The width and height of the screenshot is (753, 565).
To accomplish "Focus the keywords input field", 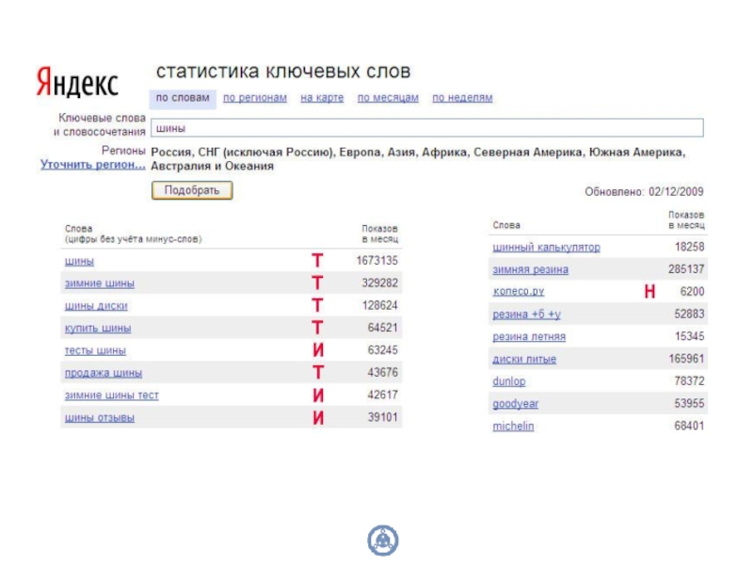I will coord(427,128).
